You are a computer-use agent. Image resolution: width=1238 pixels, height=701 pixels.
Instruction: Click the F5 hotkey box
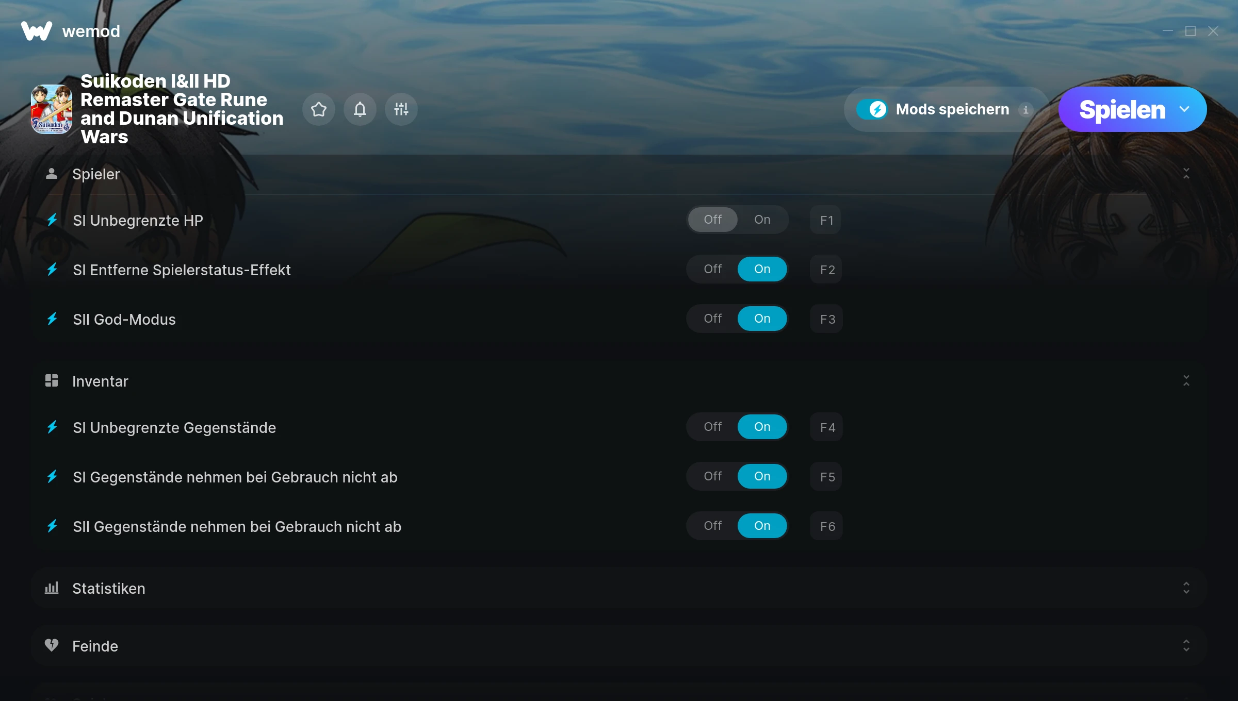point(826,477)
